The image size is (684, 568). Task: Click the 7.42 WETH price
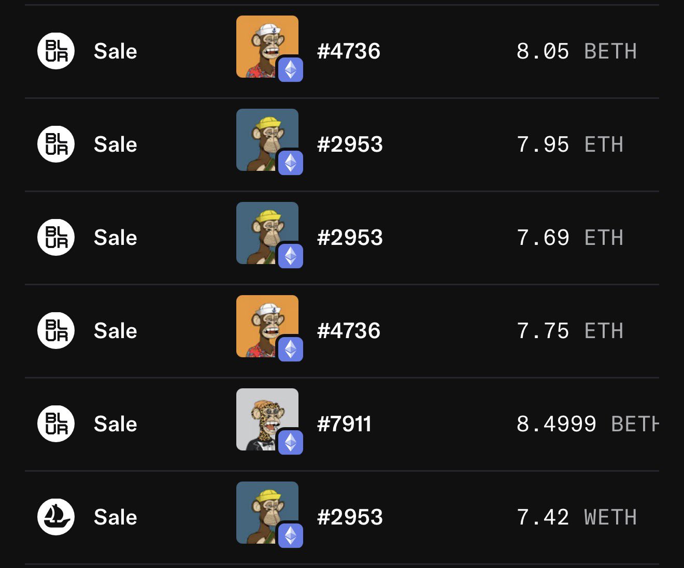[576, 517]
